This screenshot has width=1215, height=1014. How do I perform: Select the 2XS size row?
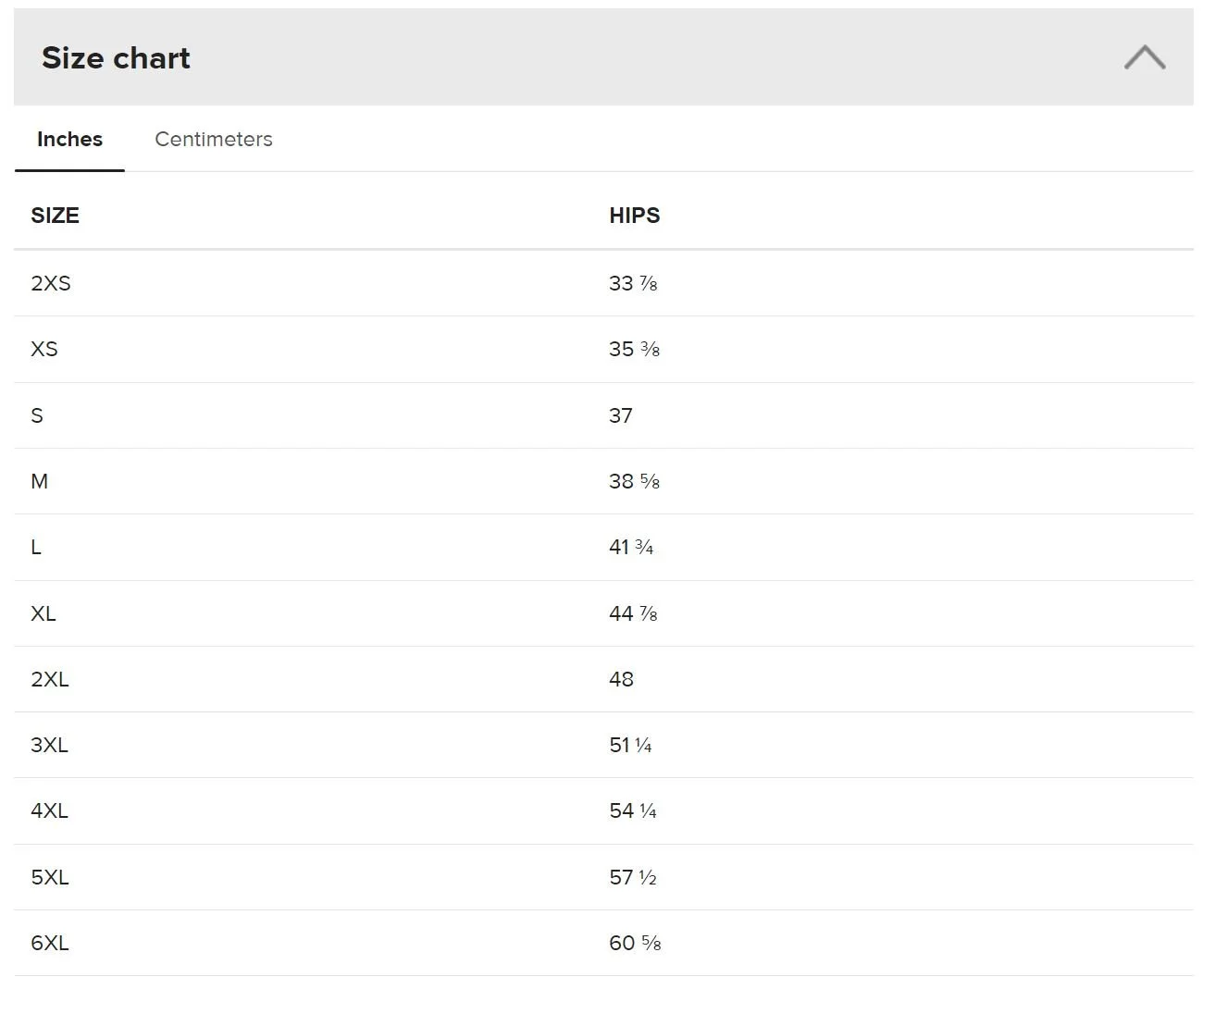point(603,283)
